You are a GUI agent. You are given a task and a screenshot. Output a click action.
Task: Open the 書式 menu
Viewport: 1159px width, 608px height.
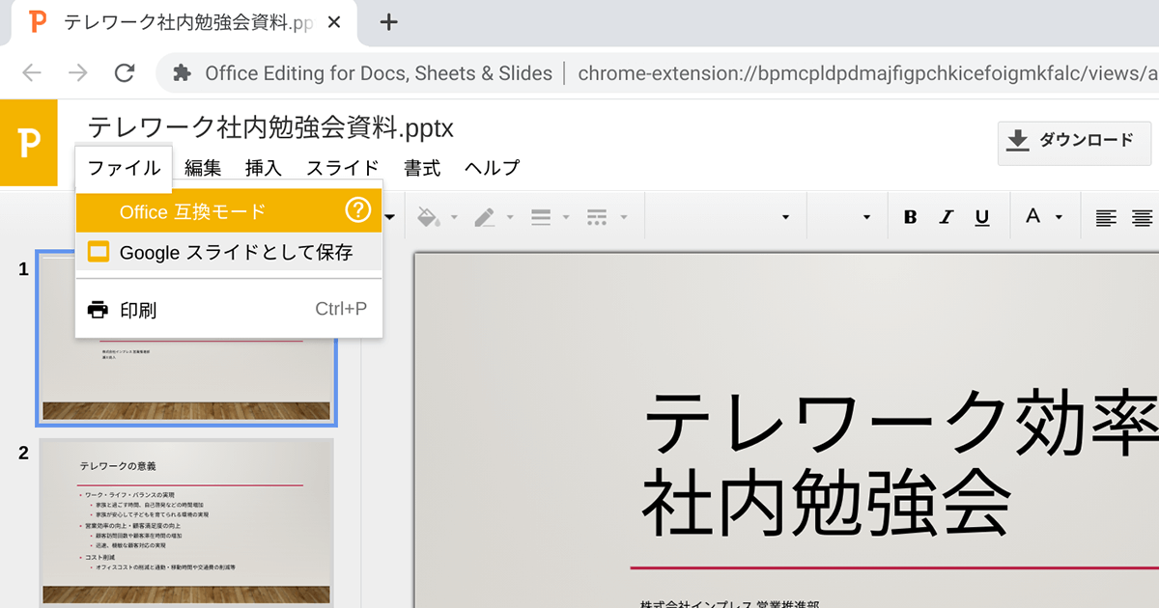(x=422, y=168)
